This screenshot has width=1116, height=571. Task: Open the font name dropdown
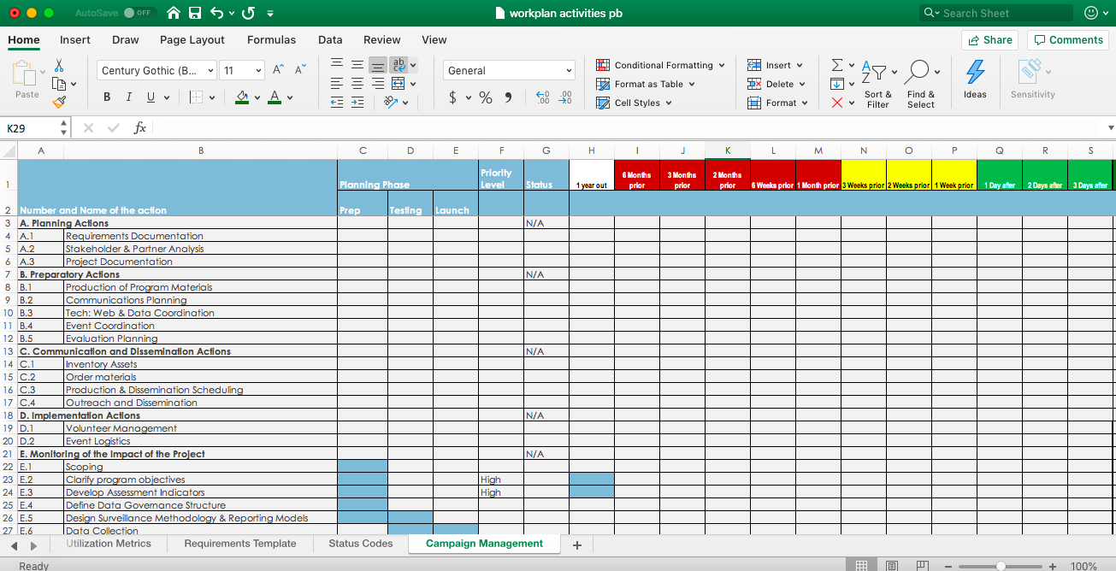(156, 71)
